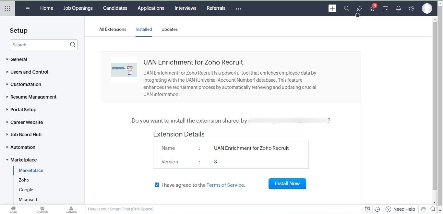Open announcements megaphone with 4 badge
This screenshot has width=443, height=214.
coord(373,8)
